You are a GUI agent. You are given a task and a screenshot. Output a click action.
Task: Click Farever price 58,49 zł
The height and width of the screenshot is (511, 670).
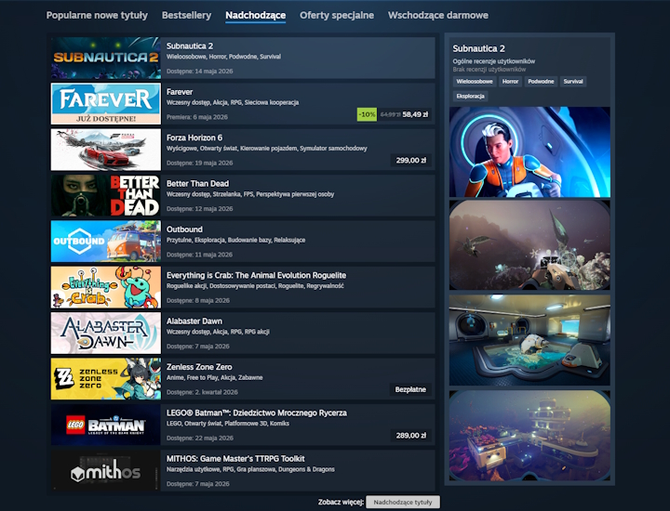415,114
